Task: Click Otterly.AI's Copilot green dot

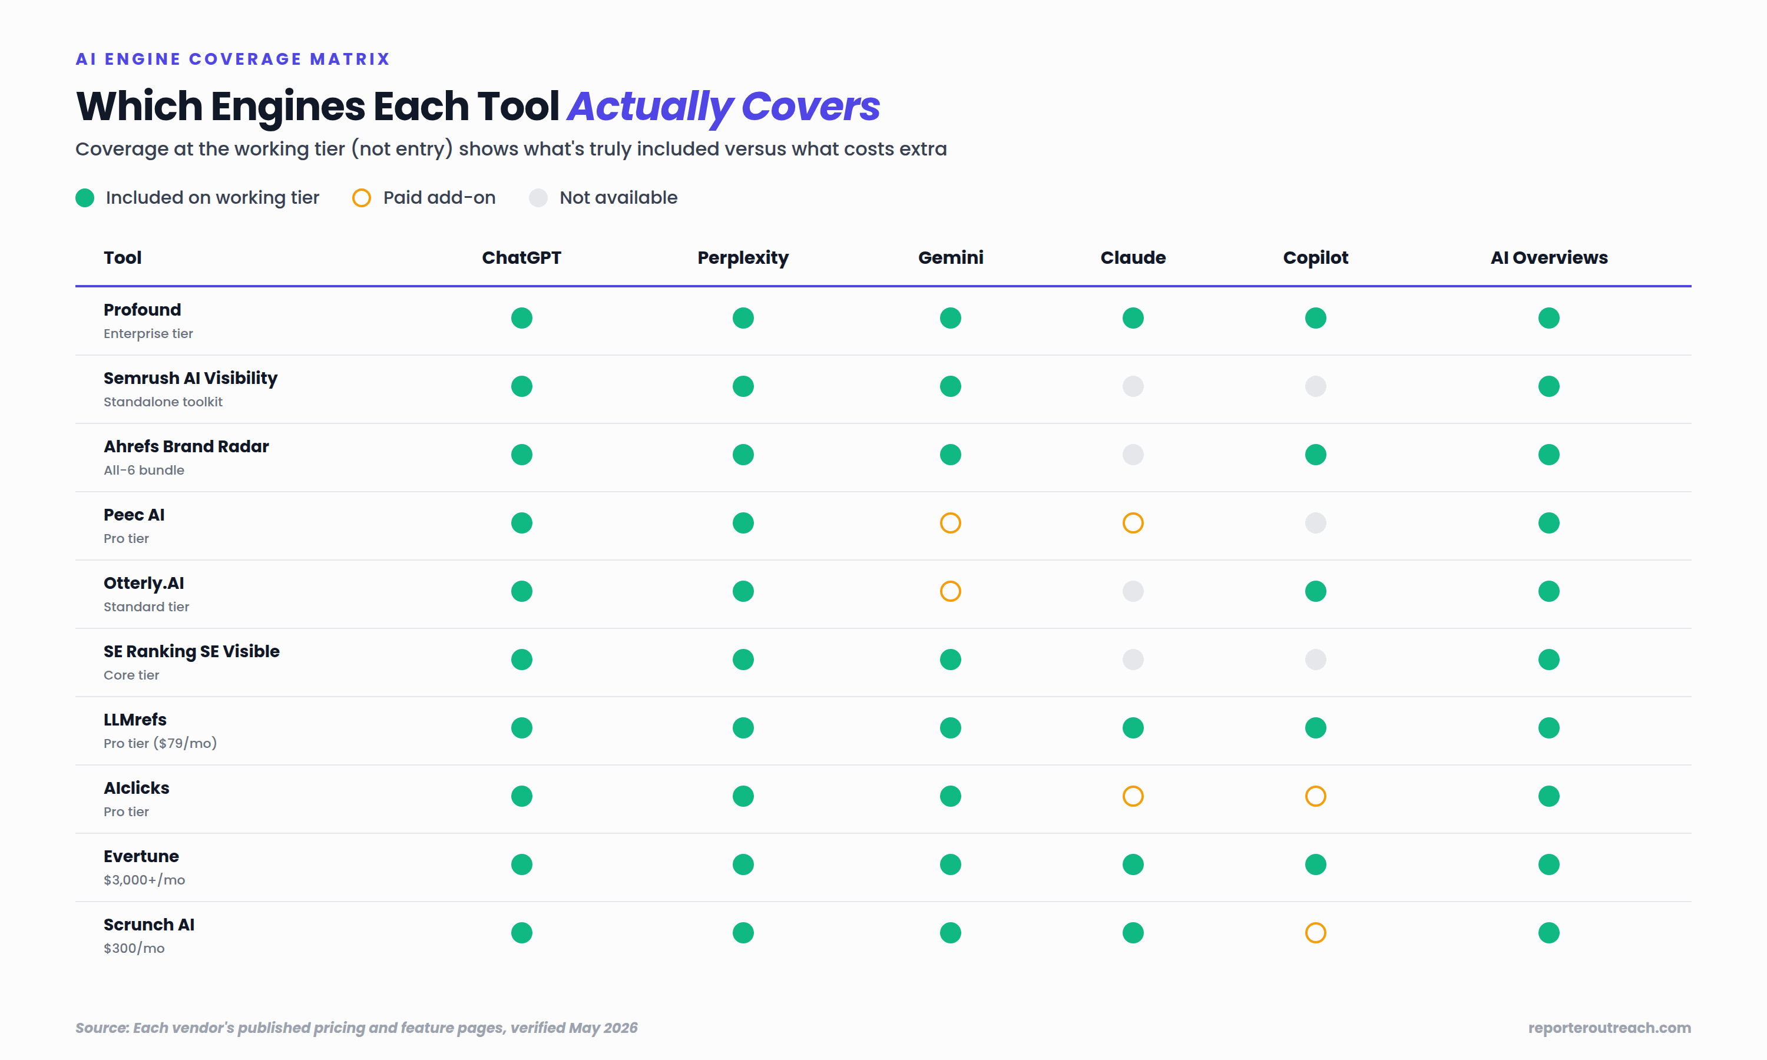Action: click(1316, 591)
